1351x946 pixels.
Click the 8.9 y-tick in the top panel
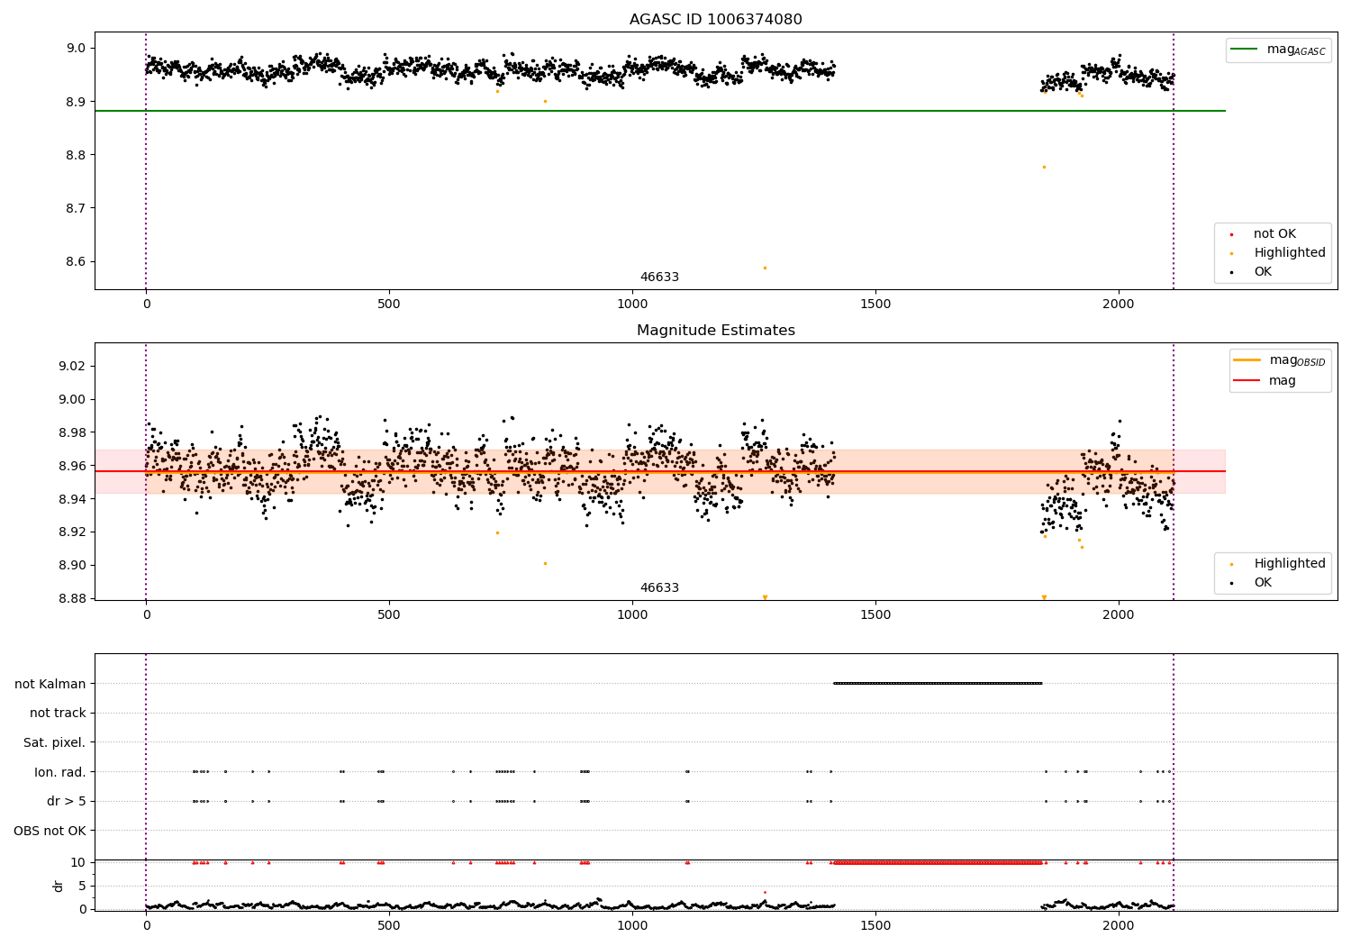(77, 102)
